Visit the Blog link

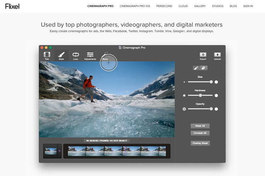233,6
